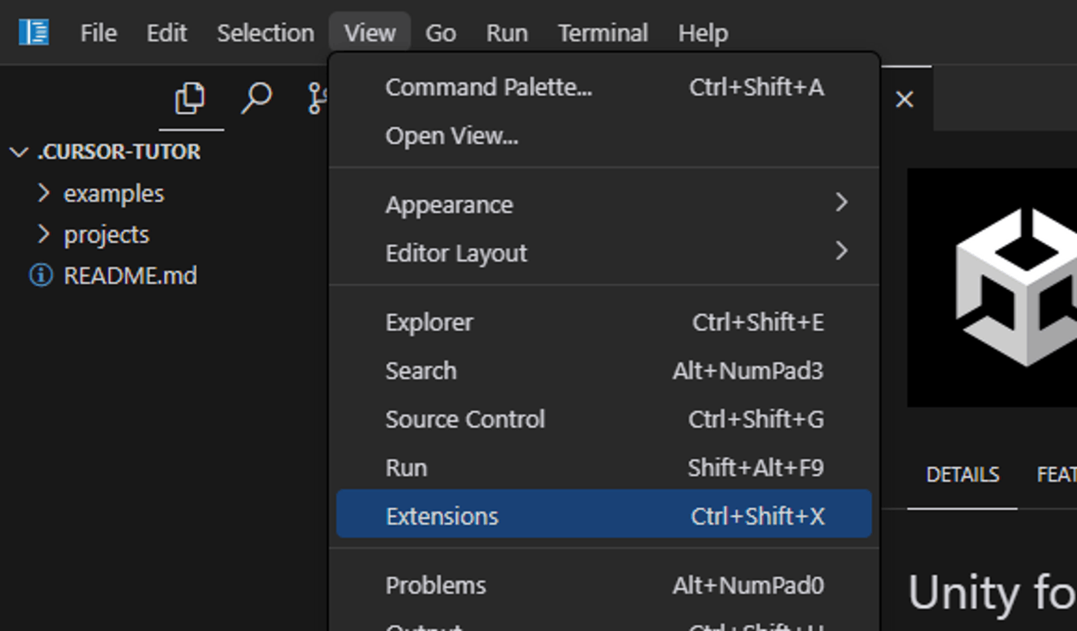Open the Help menu
The image size is (1077, 631).
point(703,33)
